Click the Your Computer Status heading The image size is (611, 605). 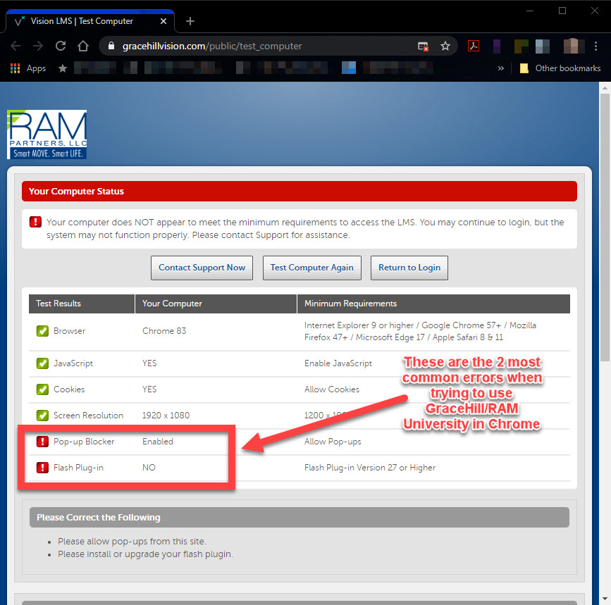pos(76,191)
